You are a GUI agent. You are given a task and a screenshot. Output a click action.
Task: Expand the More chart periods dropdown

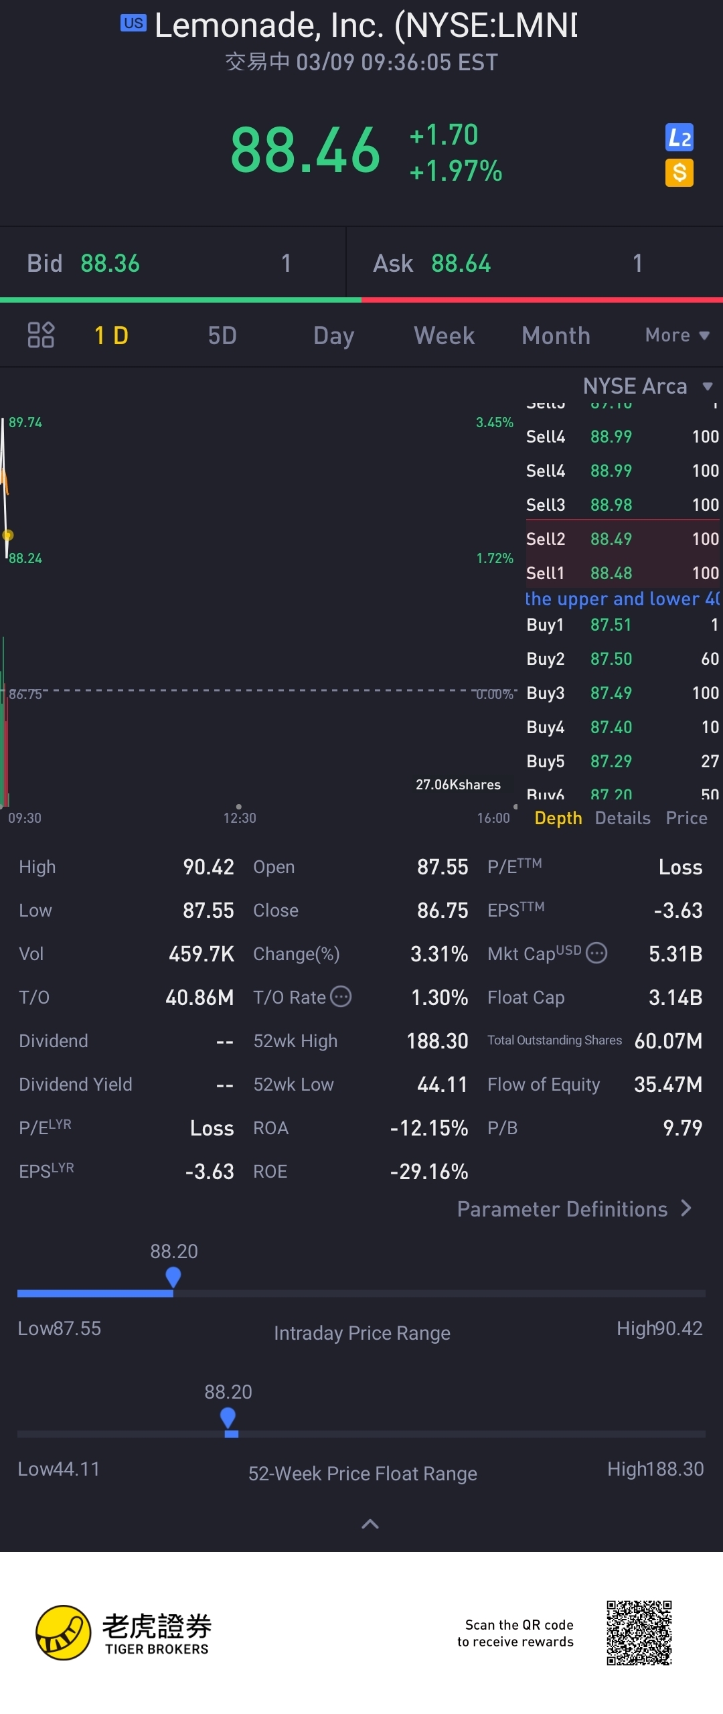(676, 335)
